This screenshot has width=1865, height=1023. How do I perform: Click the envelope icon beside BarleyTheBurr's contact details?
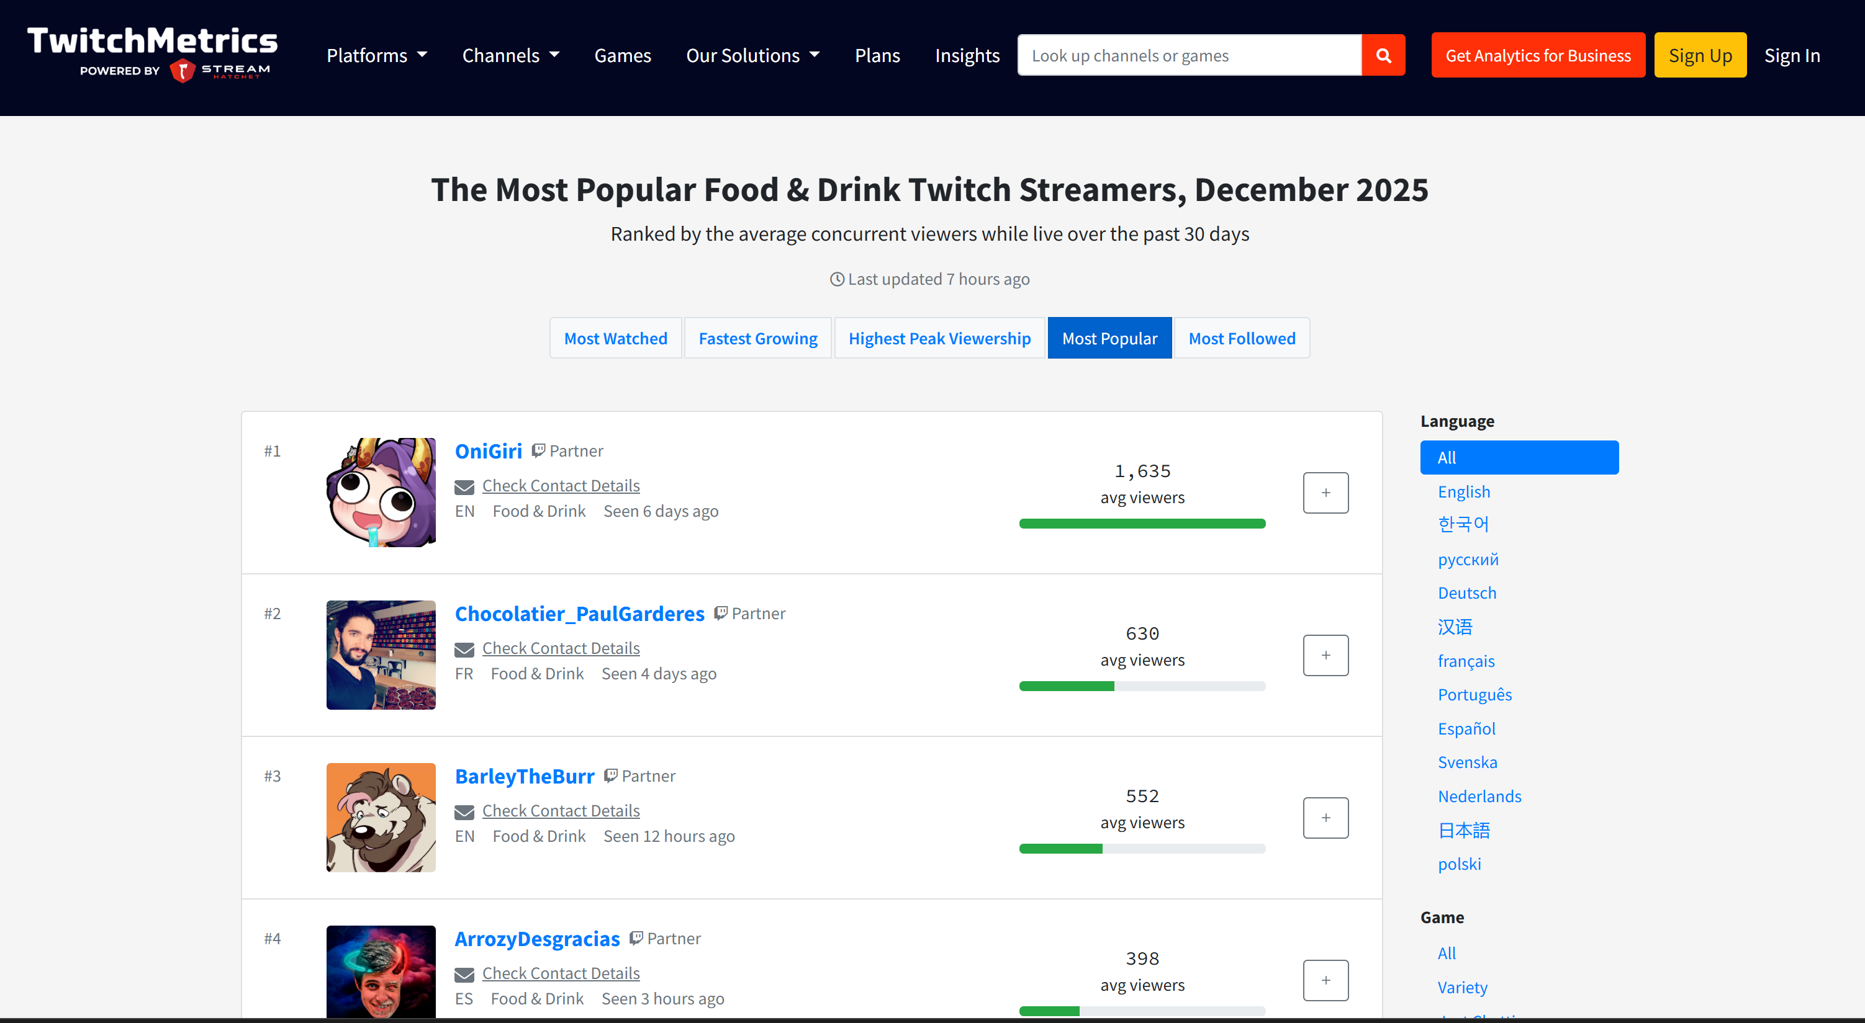pos(466,810)
